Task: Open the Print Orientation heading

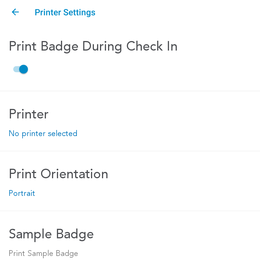Action: pyautogui.click(x=58, y=174)
